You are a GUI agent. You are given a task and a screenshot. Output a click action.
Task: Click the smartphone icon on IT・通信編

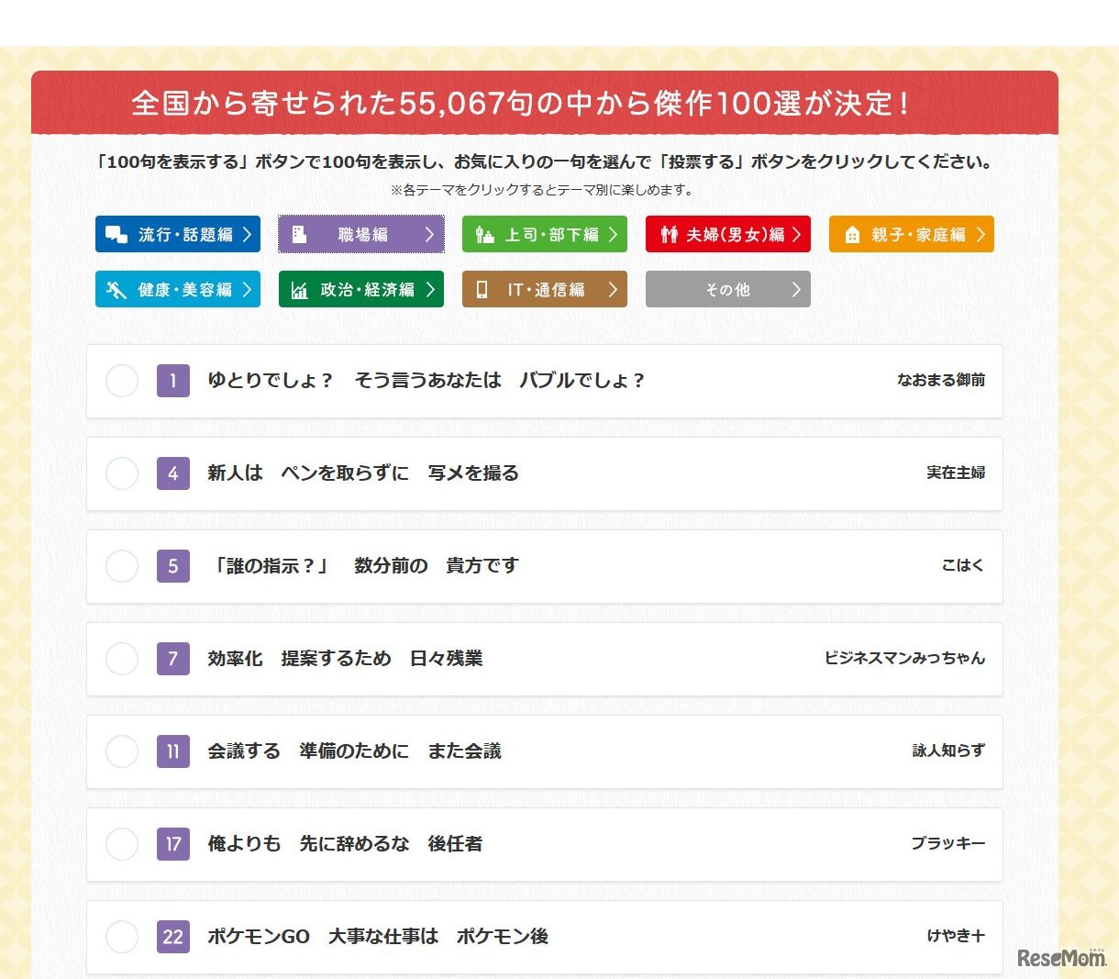pos(482,290)
